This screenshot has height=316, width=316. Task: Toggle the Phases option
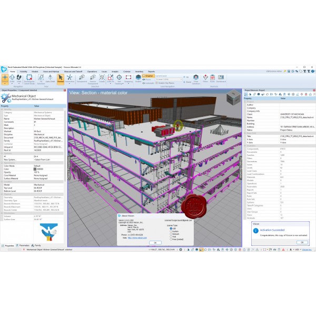[146, 80]
